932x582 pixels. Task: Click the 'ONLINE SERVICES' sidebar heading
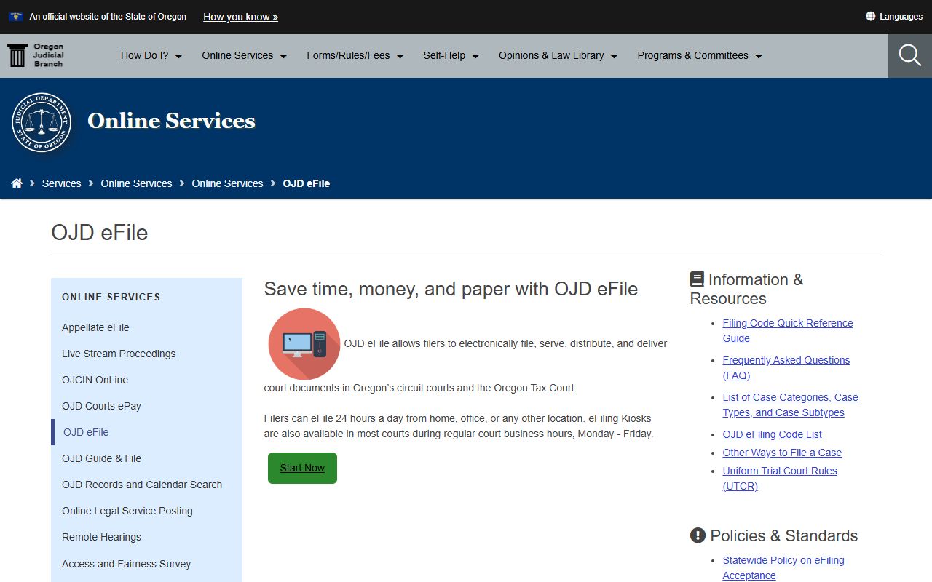coord(111,297)
